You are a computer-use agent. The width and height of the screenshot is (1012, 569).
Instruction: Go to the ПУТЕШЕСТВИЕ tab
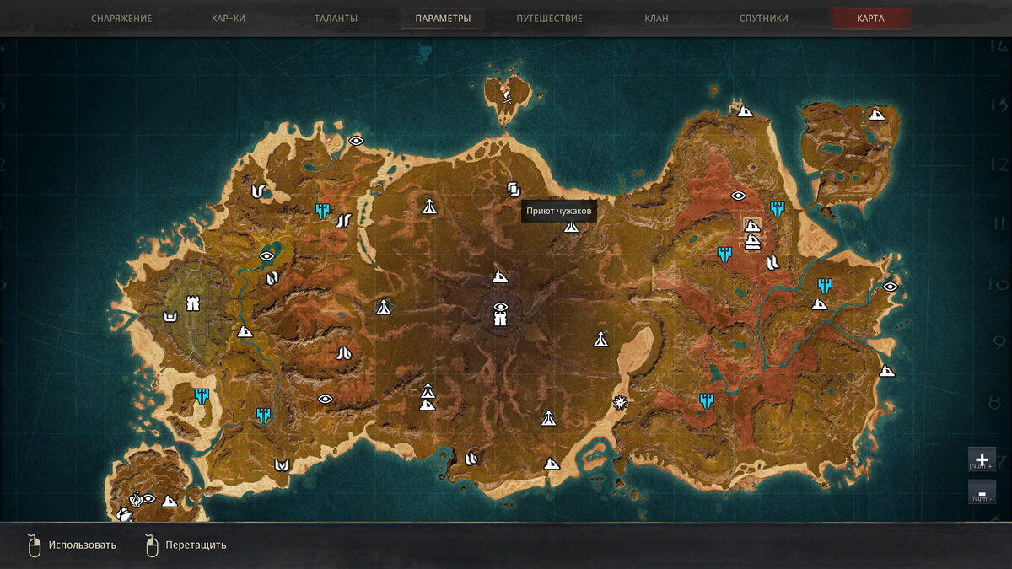click(x=549, y=18)
